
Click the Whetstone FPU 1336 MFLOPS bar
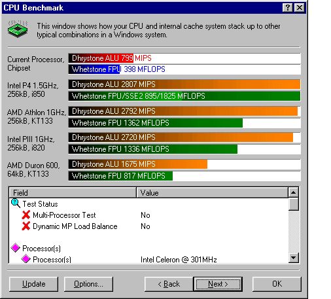(153, 149)
